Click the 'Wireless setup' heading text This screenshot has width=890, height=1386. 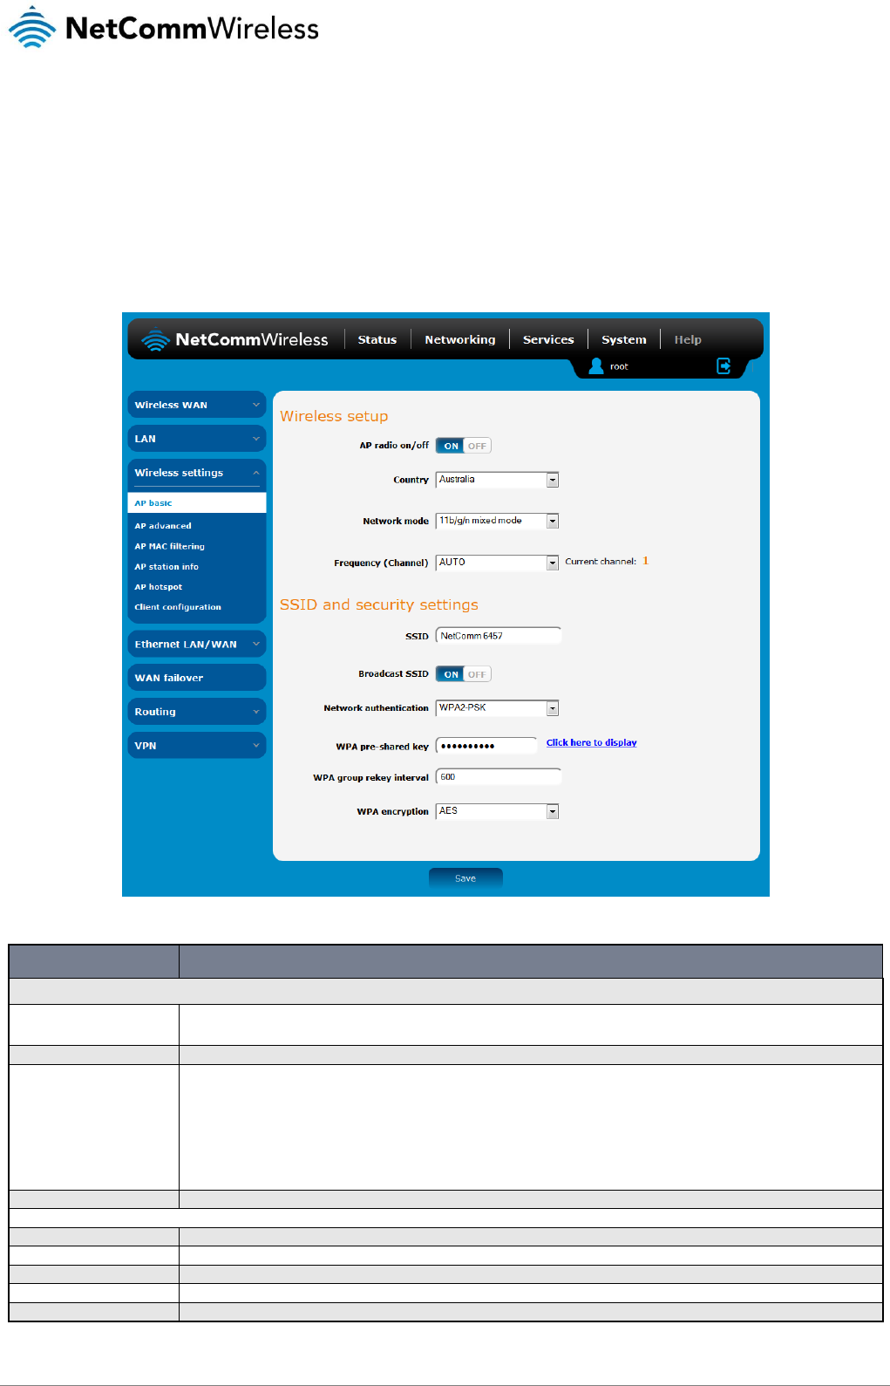click(334, 417)
